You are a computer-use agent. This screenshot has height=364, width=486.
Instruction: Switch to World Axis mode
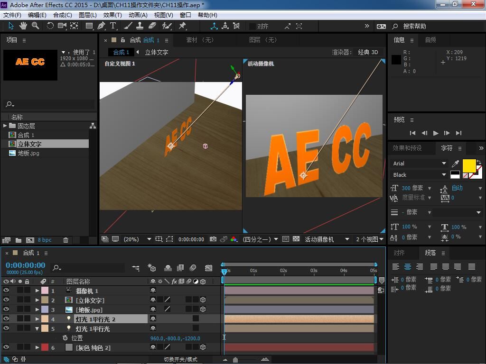[x=225, y=26]
